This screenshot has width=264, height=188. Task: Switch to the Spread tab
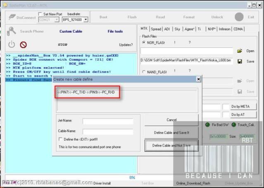(x=156, y=29)
